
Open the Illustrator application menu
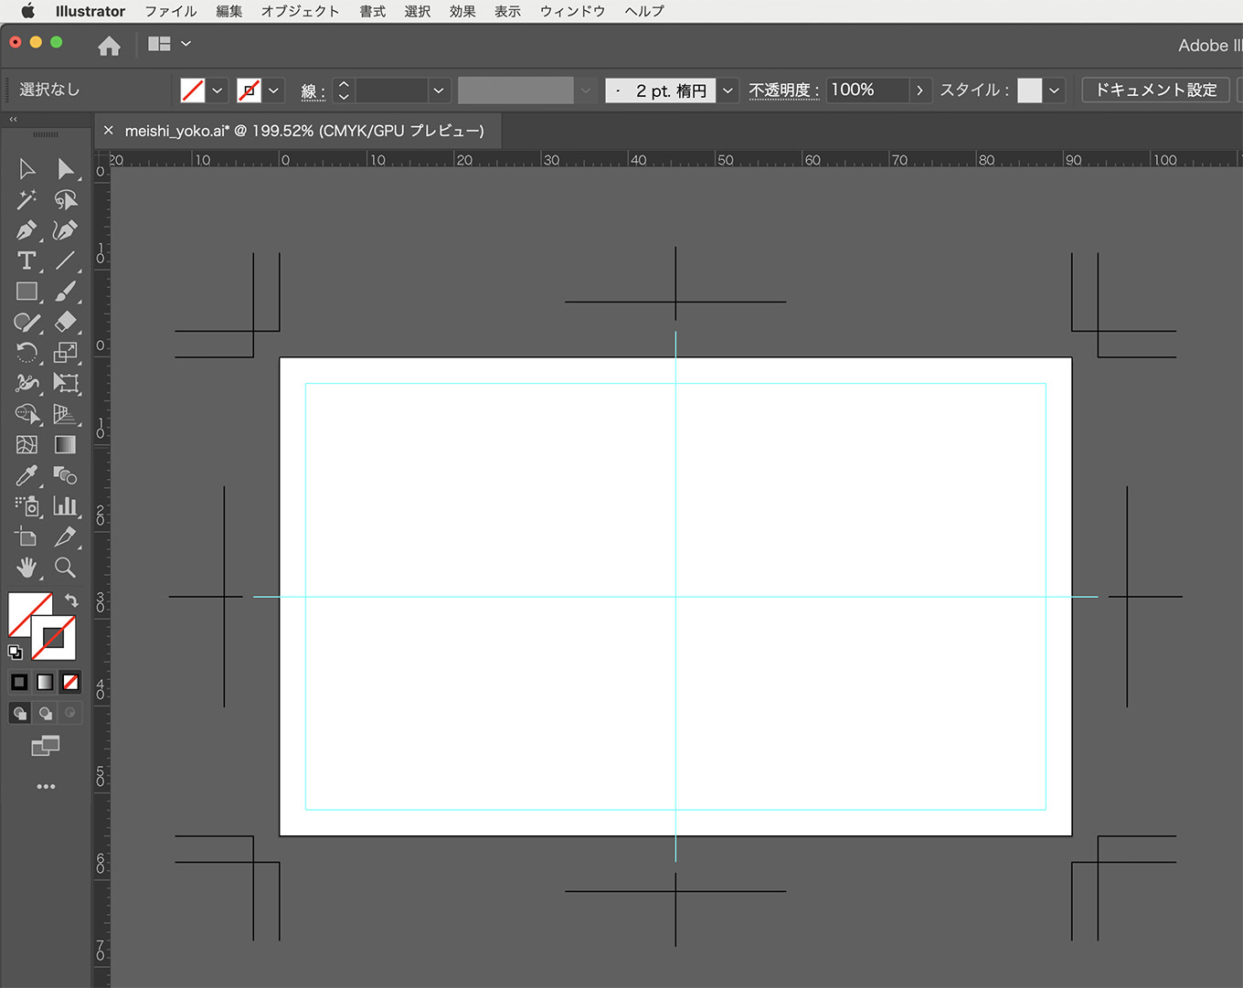(90, 11)
